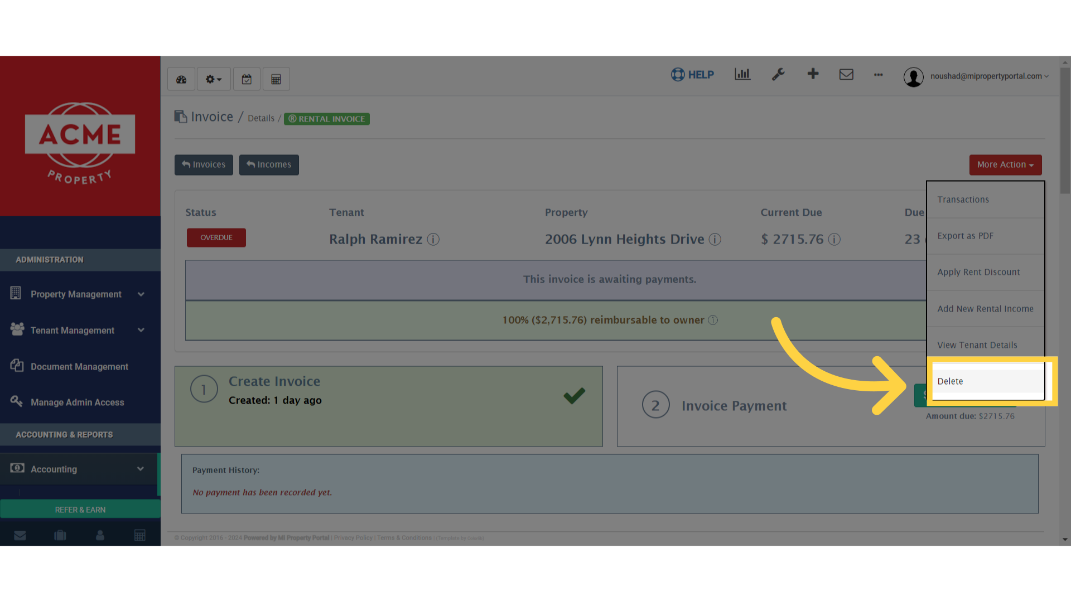Open the dashboard speedometer icon
This screenshot has height=602, width=1071.
pos(181,79)
